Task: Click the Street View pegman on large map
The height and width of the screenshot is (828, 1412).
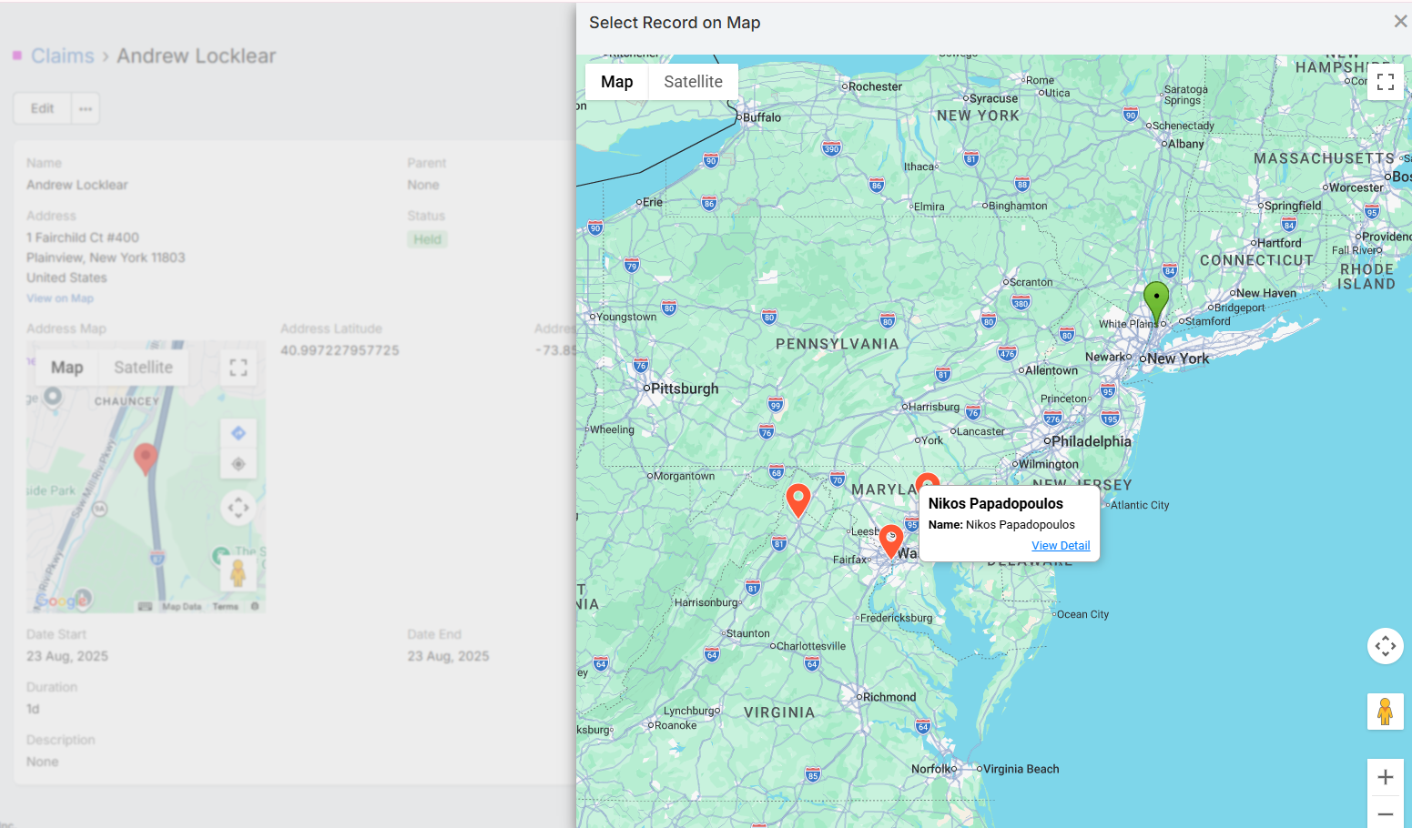Action: click(1385, 712)
